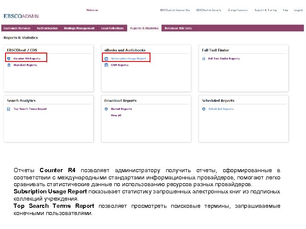This screenshot has width=306, height=229.
Task: Select the Reports & Statistics tab
Action: click(144, 28)
